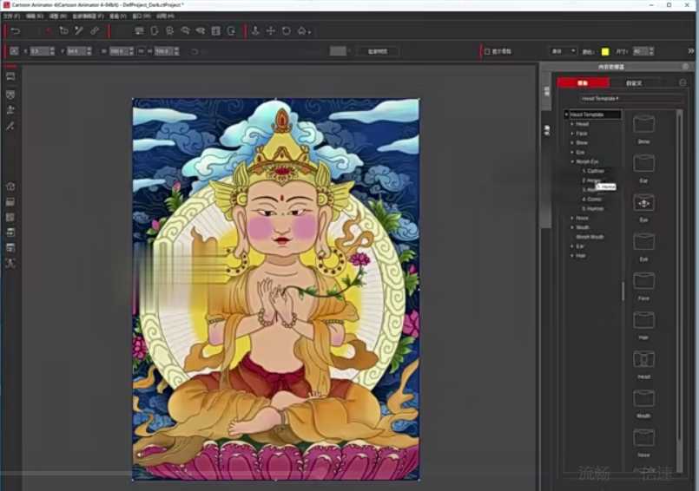The height and width of the screenshot is (491, 699).
Task: Click the upper vertical side tab of content manager
Action: (x=547, y=91)
